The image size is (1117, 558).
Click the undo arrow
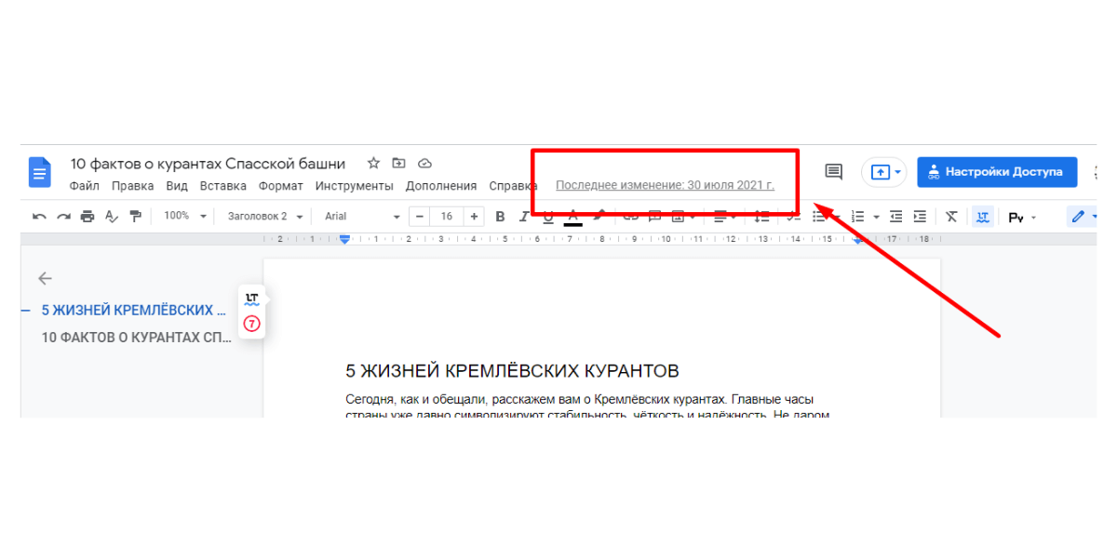39,217
